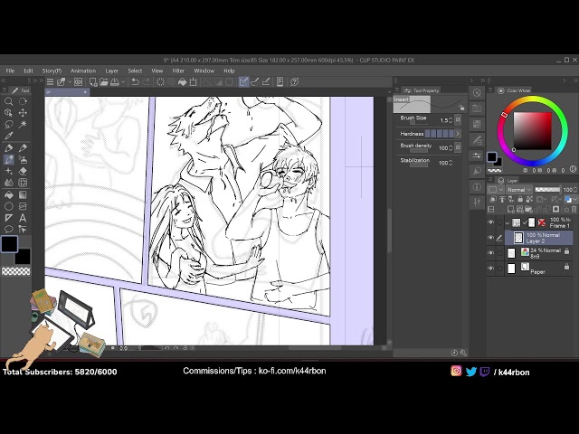Open the Normal blending mode dropdown

(x=518, y=190)
